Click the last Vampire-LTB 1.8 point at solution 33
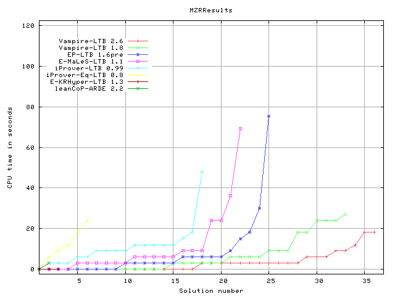Image resolution: width=395 pixels, height=296 pixels. [x=346, y=214]
